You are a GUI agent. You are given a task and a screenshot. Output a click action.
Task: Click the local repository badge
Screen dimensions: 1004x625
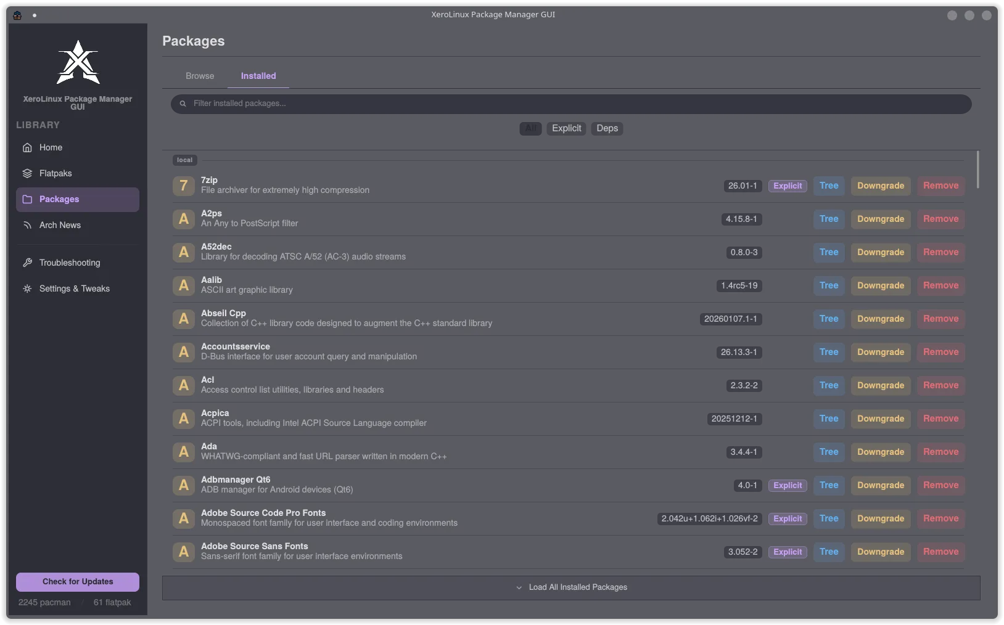184,160
